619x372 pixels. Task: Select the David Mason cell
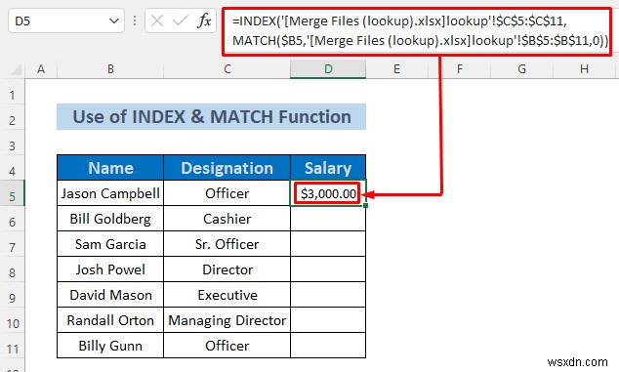(x=110, y=295)
